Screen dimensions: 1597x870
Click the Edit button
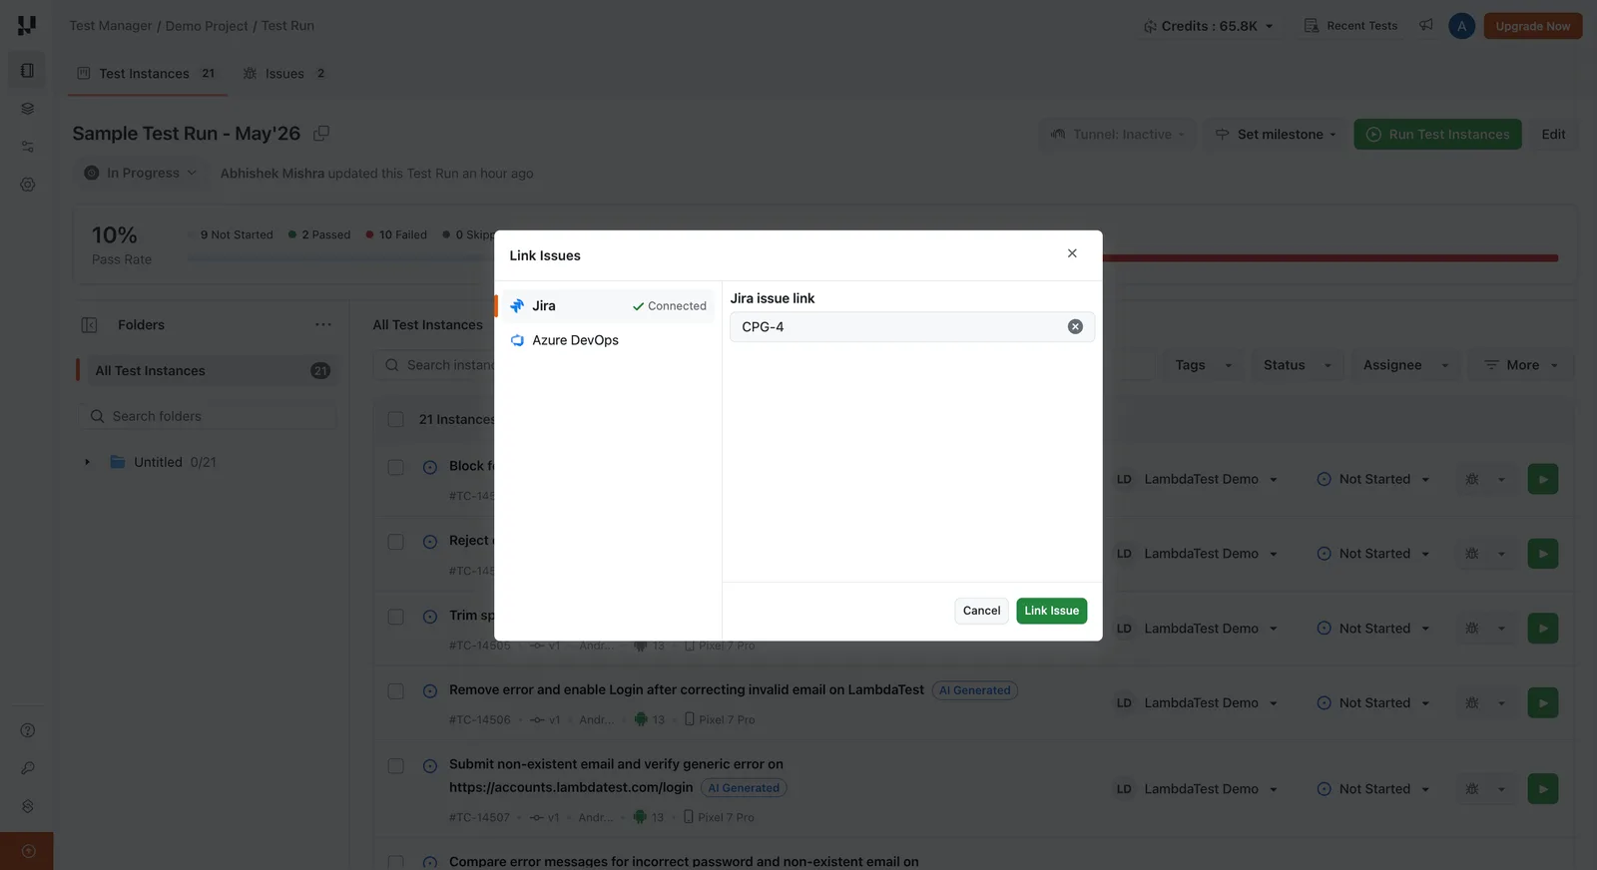(1553, 135)
